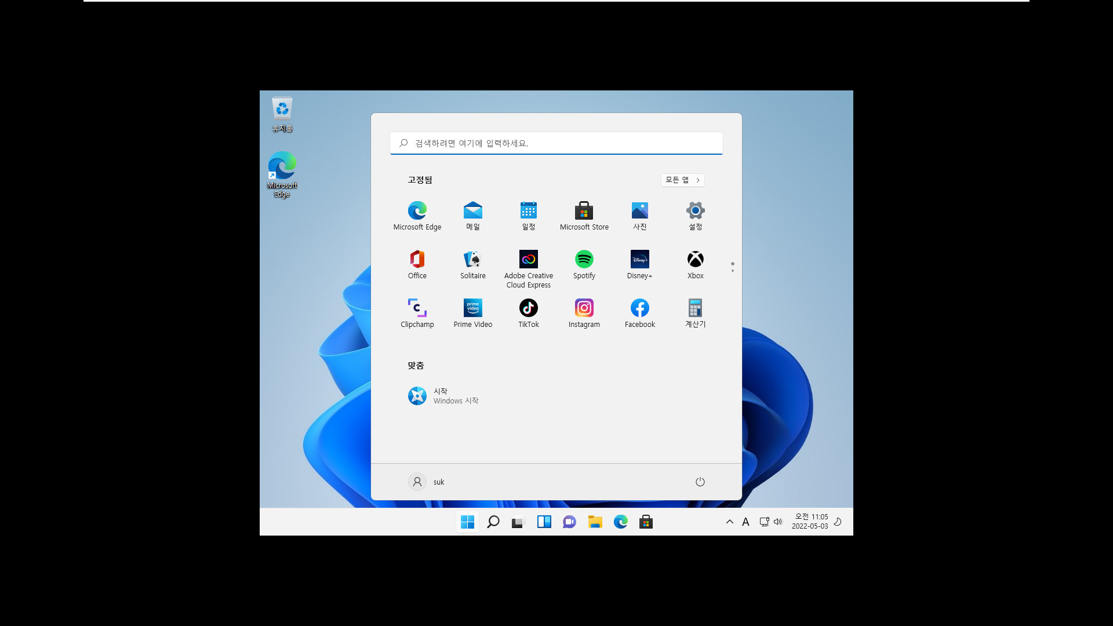Open the suk user account menu
Image resolution: width=1113 pixels, height=626 pixels.
pos(427,482)
